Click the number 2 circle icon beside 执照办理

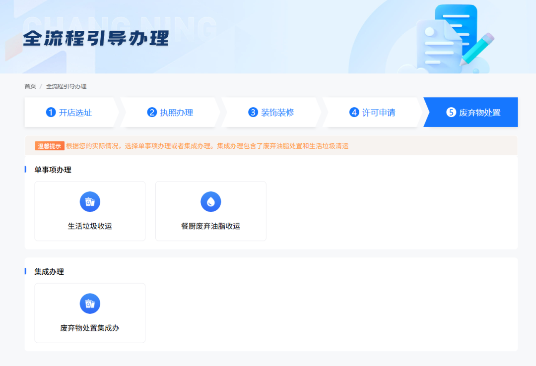pyautogui.click(x=152, y=113)
